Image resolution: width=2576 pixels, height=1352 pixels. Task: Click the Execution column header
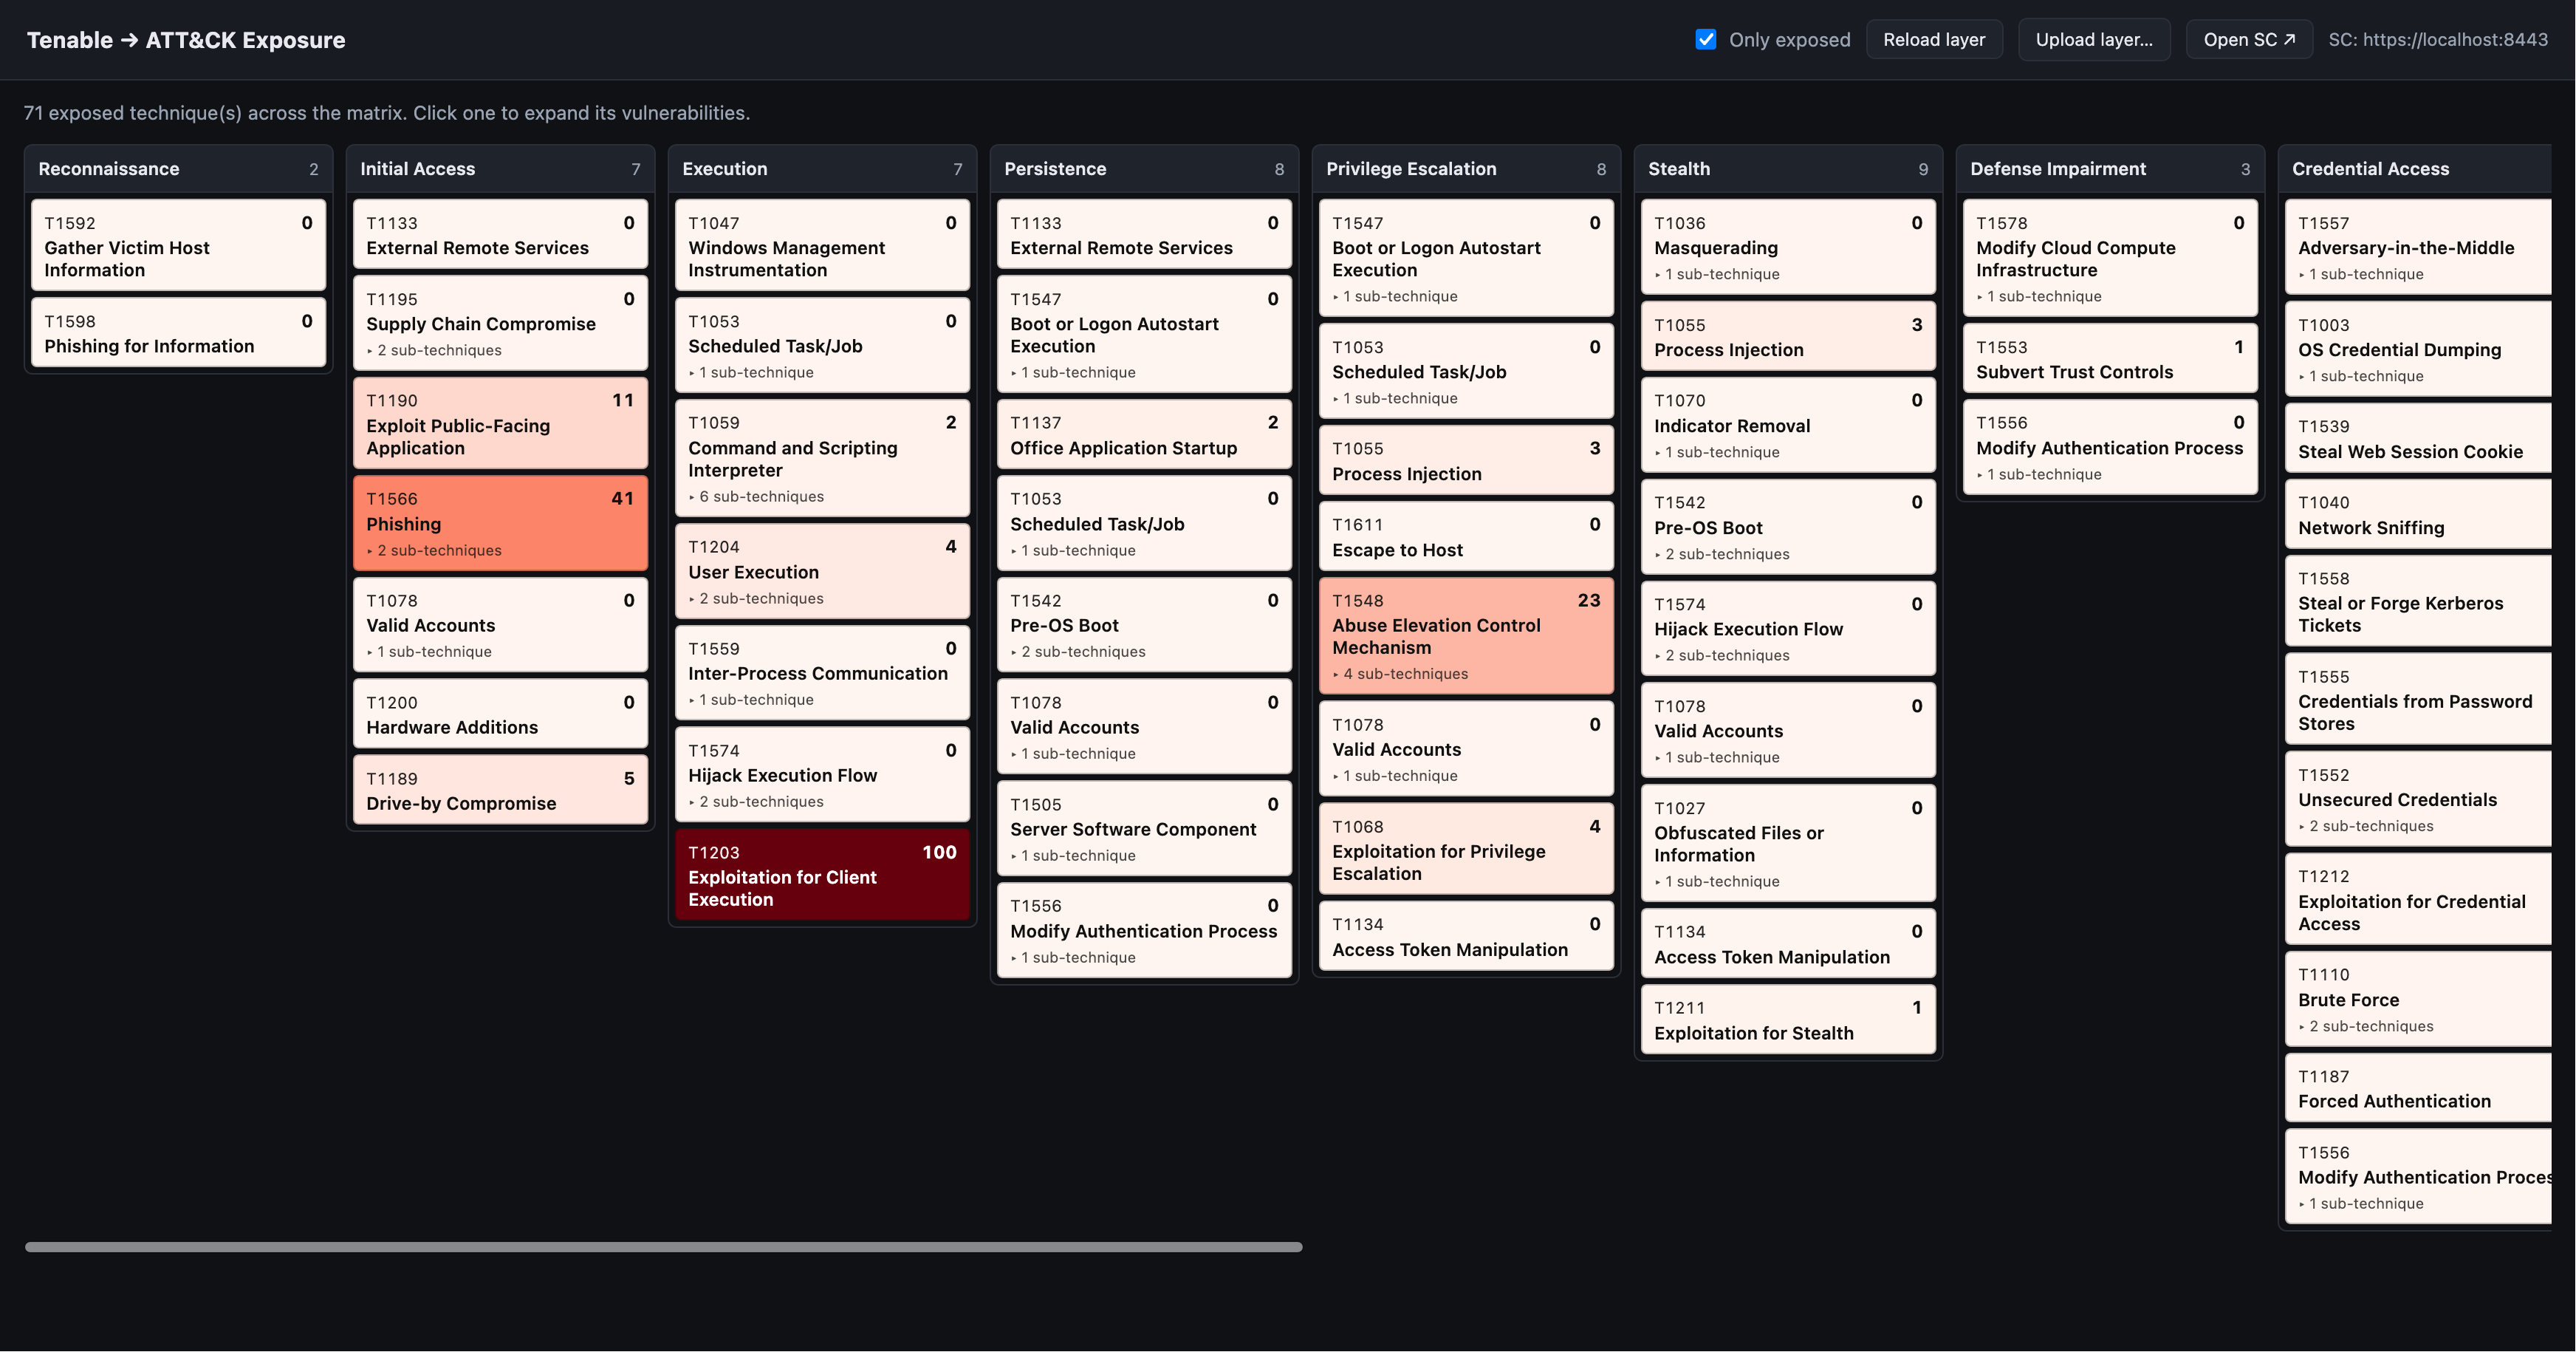[x=822, y=169]
